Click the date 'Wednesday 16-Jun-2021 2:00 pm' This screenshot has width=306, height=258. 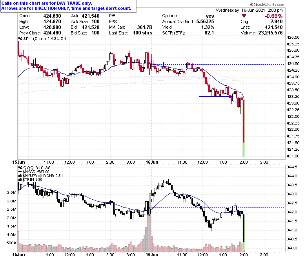249,10
